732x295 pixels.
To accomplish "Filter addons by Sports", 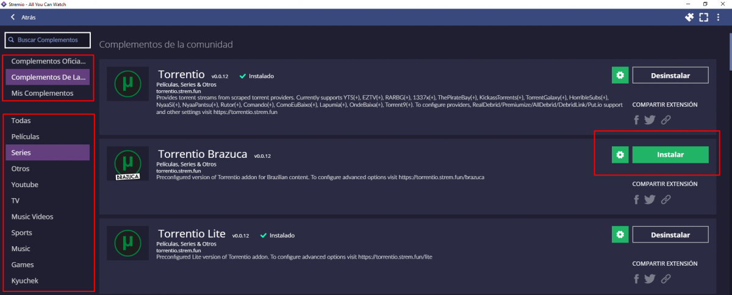I will pos(48,233).
